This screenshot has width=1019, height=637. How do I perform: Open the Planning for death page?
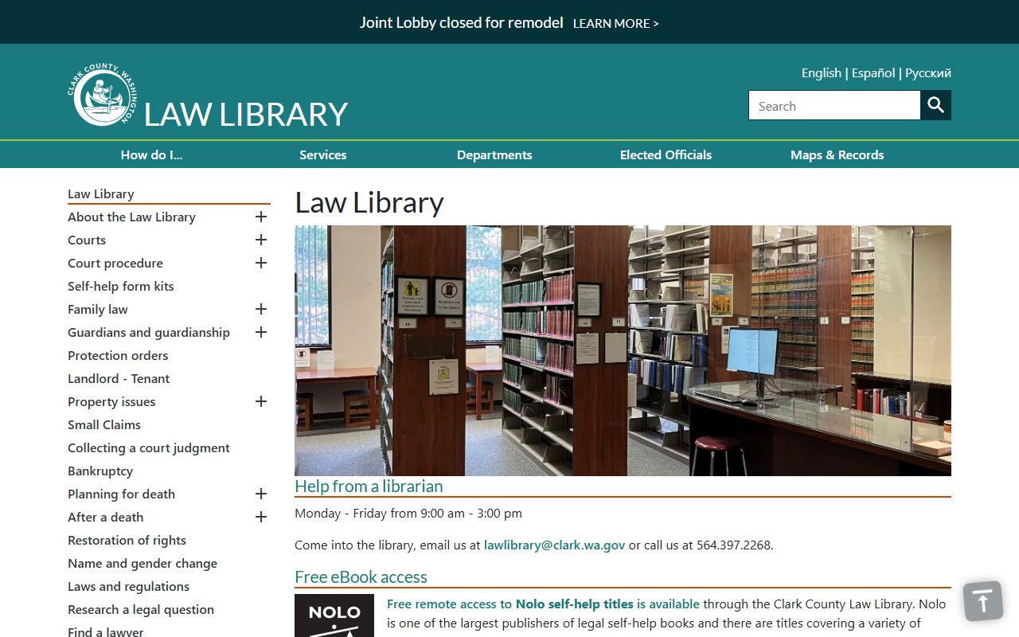[x=121, y=494]
